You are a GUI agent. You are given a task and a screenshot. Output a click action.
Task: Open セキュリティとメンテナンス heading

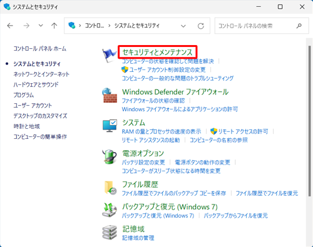coord(157,52)
